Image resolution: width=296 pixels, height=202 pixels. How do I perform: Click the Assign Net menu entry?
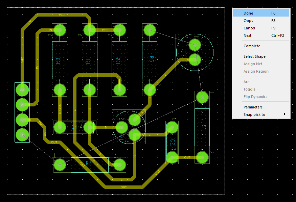click(261, 64)
